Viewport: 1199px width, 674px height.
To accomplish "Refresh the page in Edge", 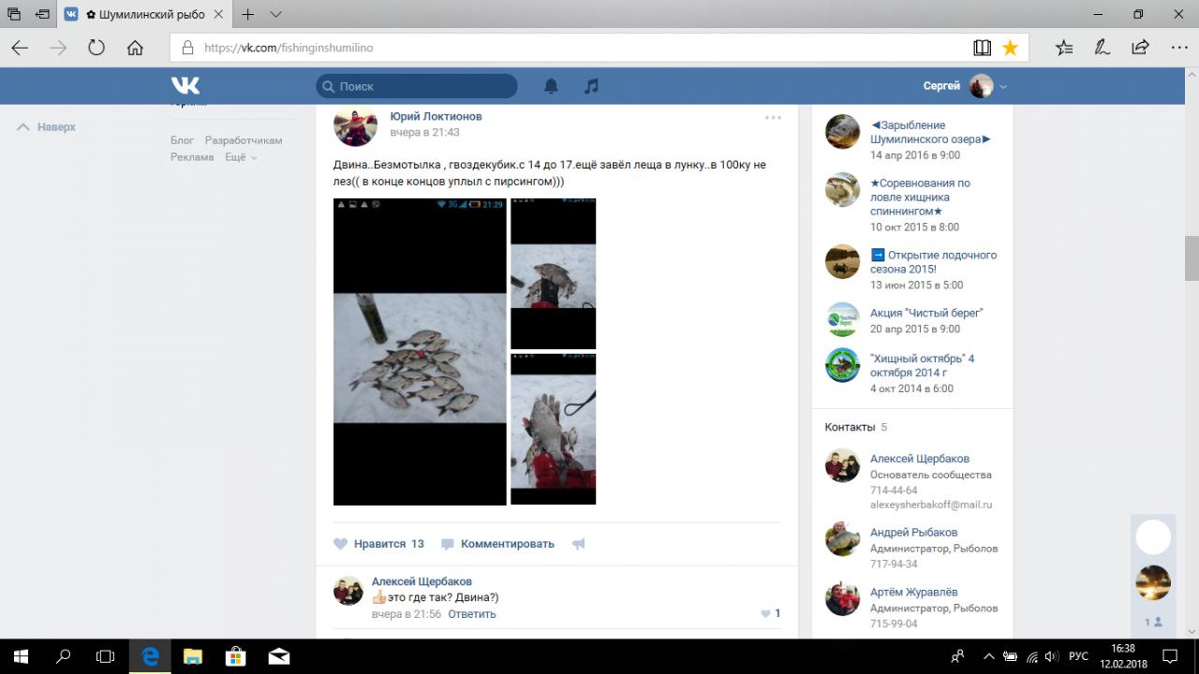I will point(96,48).
